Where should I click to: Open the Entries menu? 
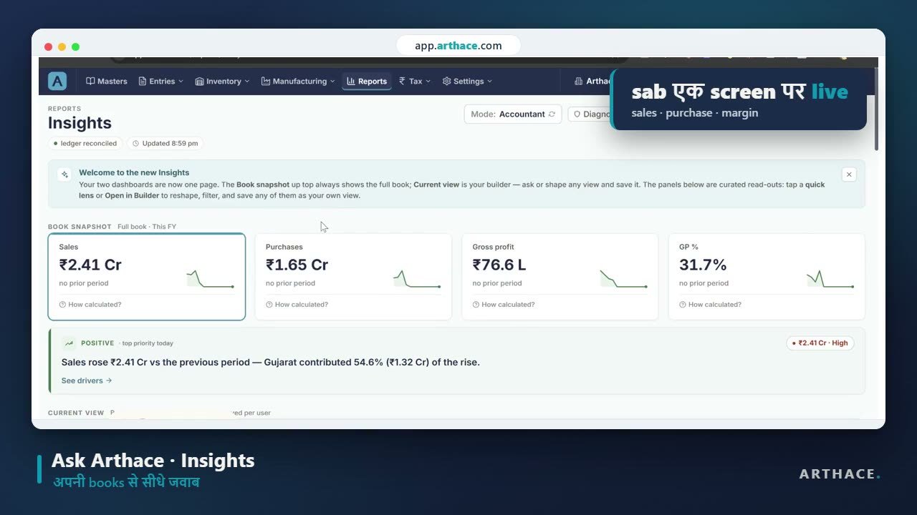[x=161, y=82]
